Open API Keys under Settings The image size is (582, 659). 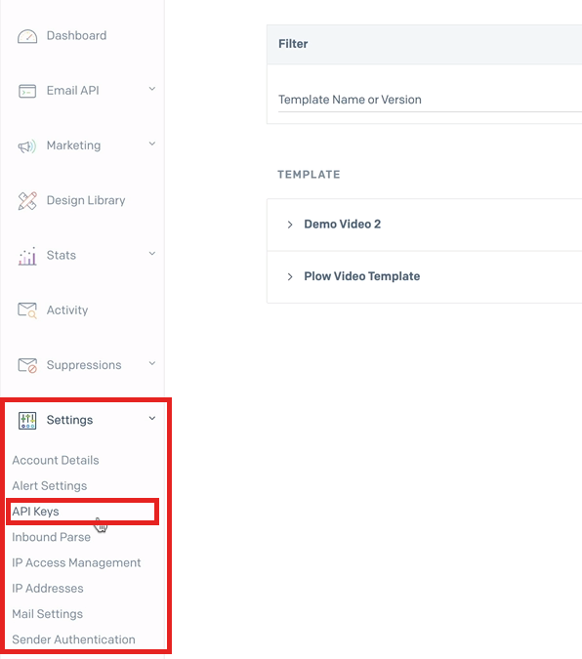[36, 512]
